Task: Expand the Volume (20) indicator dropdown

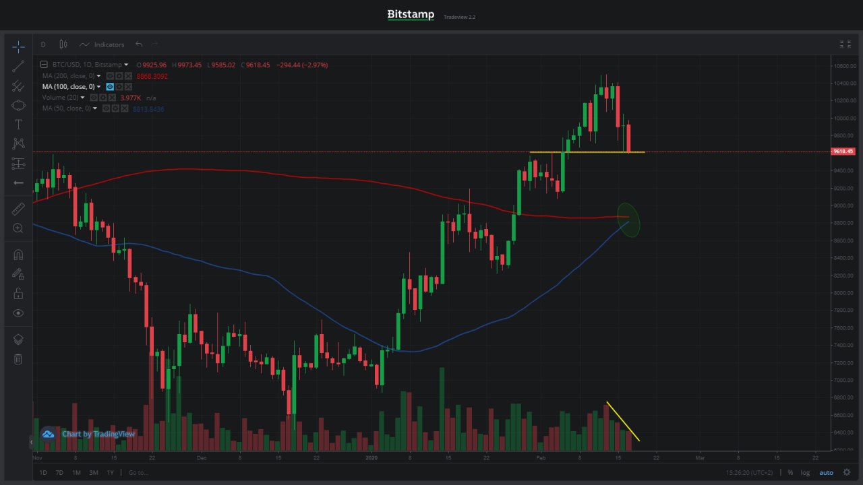Action: [82, 98]
